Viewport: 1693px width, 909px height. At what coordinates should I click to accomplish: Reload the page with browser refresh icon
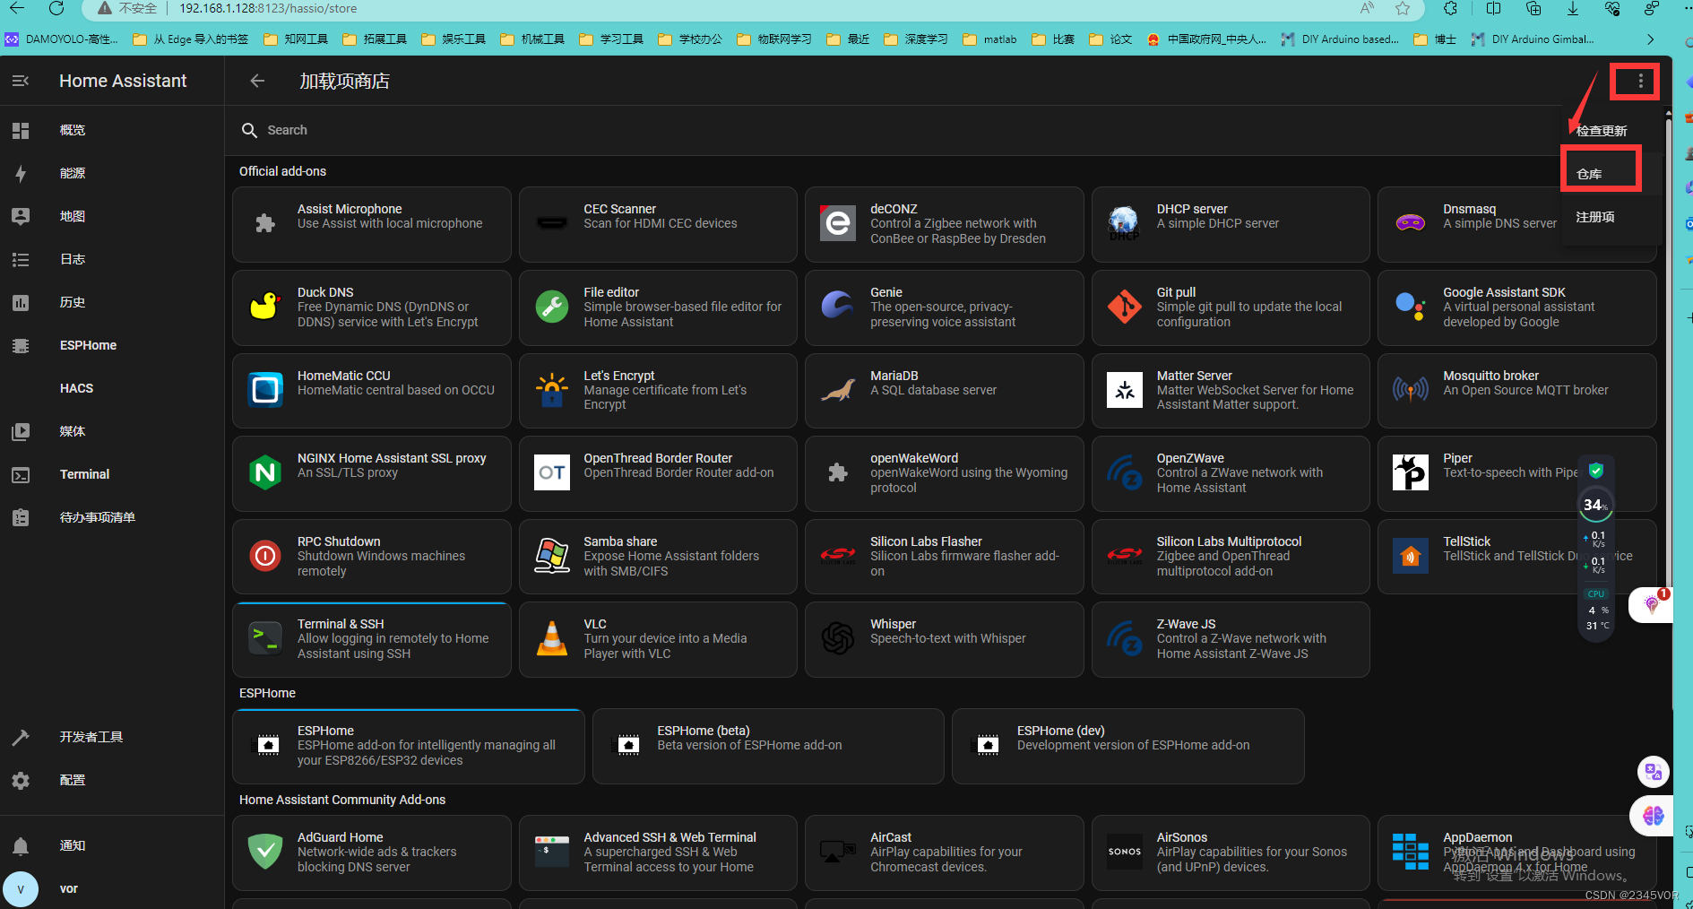coord(56,8)
